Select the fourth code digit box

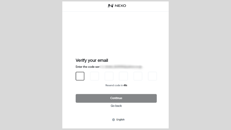coord(124,76)
